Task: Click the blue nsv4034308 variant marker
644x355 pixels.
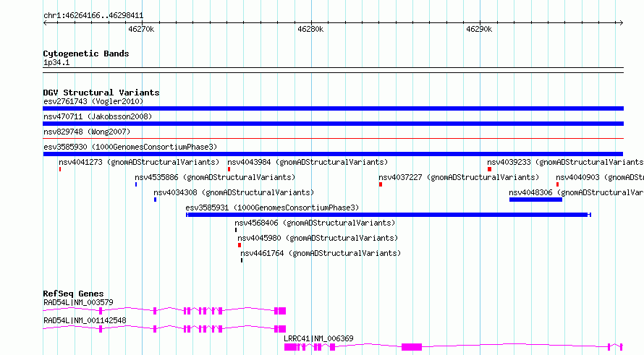Action: (x=156, y=200)
